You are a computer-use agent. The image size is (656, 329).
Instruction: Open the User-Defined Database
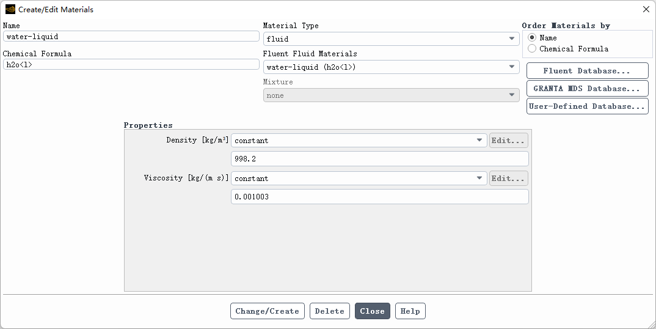(587, 106)
